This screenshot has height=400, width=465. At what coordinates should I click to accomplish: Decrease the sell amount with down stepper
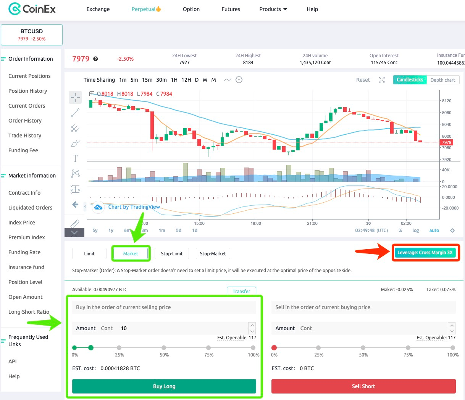(452, 331)
